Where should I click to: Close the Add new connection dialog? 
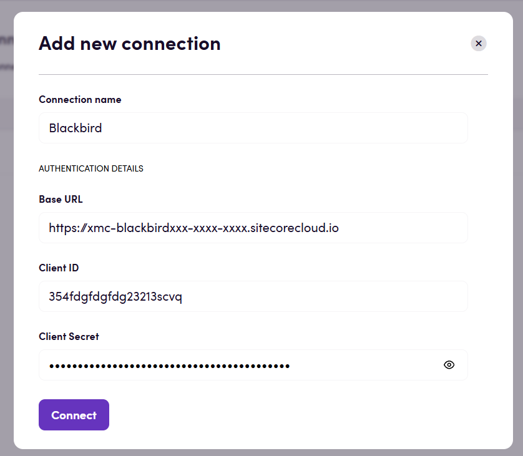coord(478,44)
